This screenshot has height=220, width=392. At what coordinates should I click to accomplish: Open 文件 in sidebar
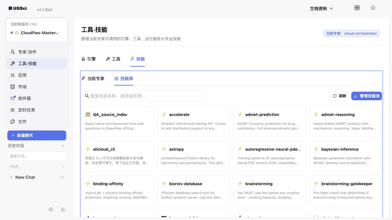[x=37, y=122]
